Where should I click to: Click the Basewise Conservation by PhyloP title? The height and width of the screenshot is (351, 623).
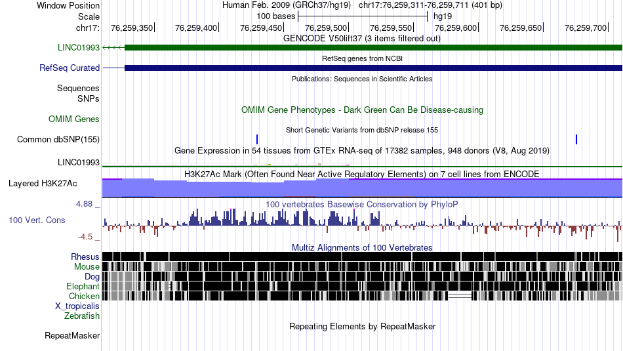[x=362, y=204]
